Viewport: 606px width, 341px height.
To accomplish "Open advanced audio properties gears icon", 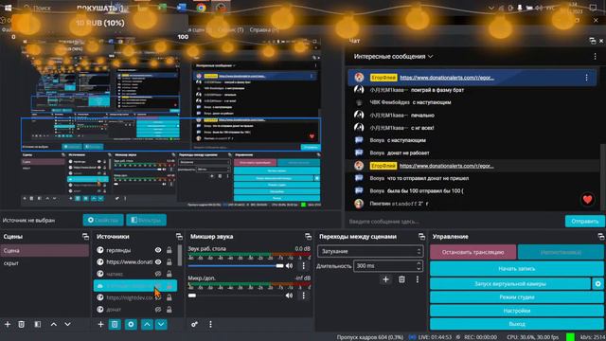I will tap(194, 324).
